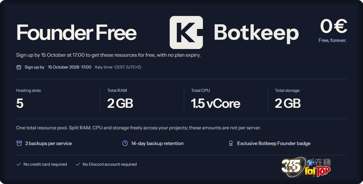Image resolution: width=363 pixels, height=184 pixels.
Task: Select the Total storage 2 GB stat
Action: click(x=288, y=99)
